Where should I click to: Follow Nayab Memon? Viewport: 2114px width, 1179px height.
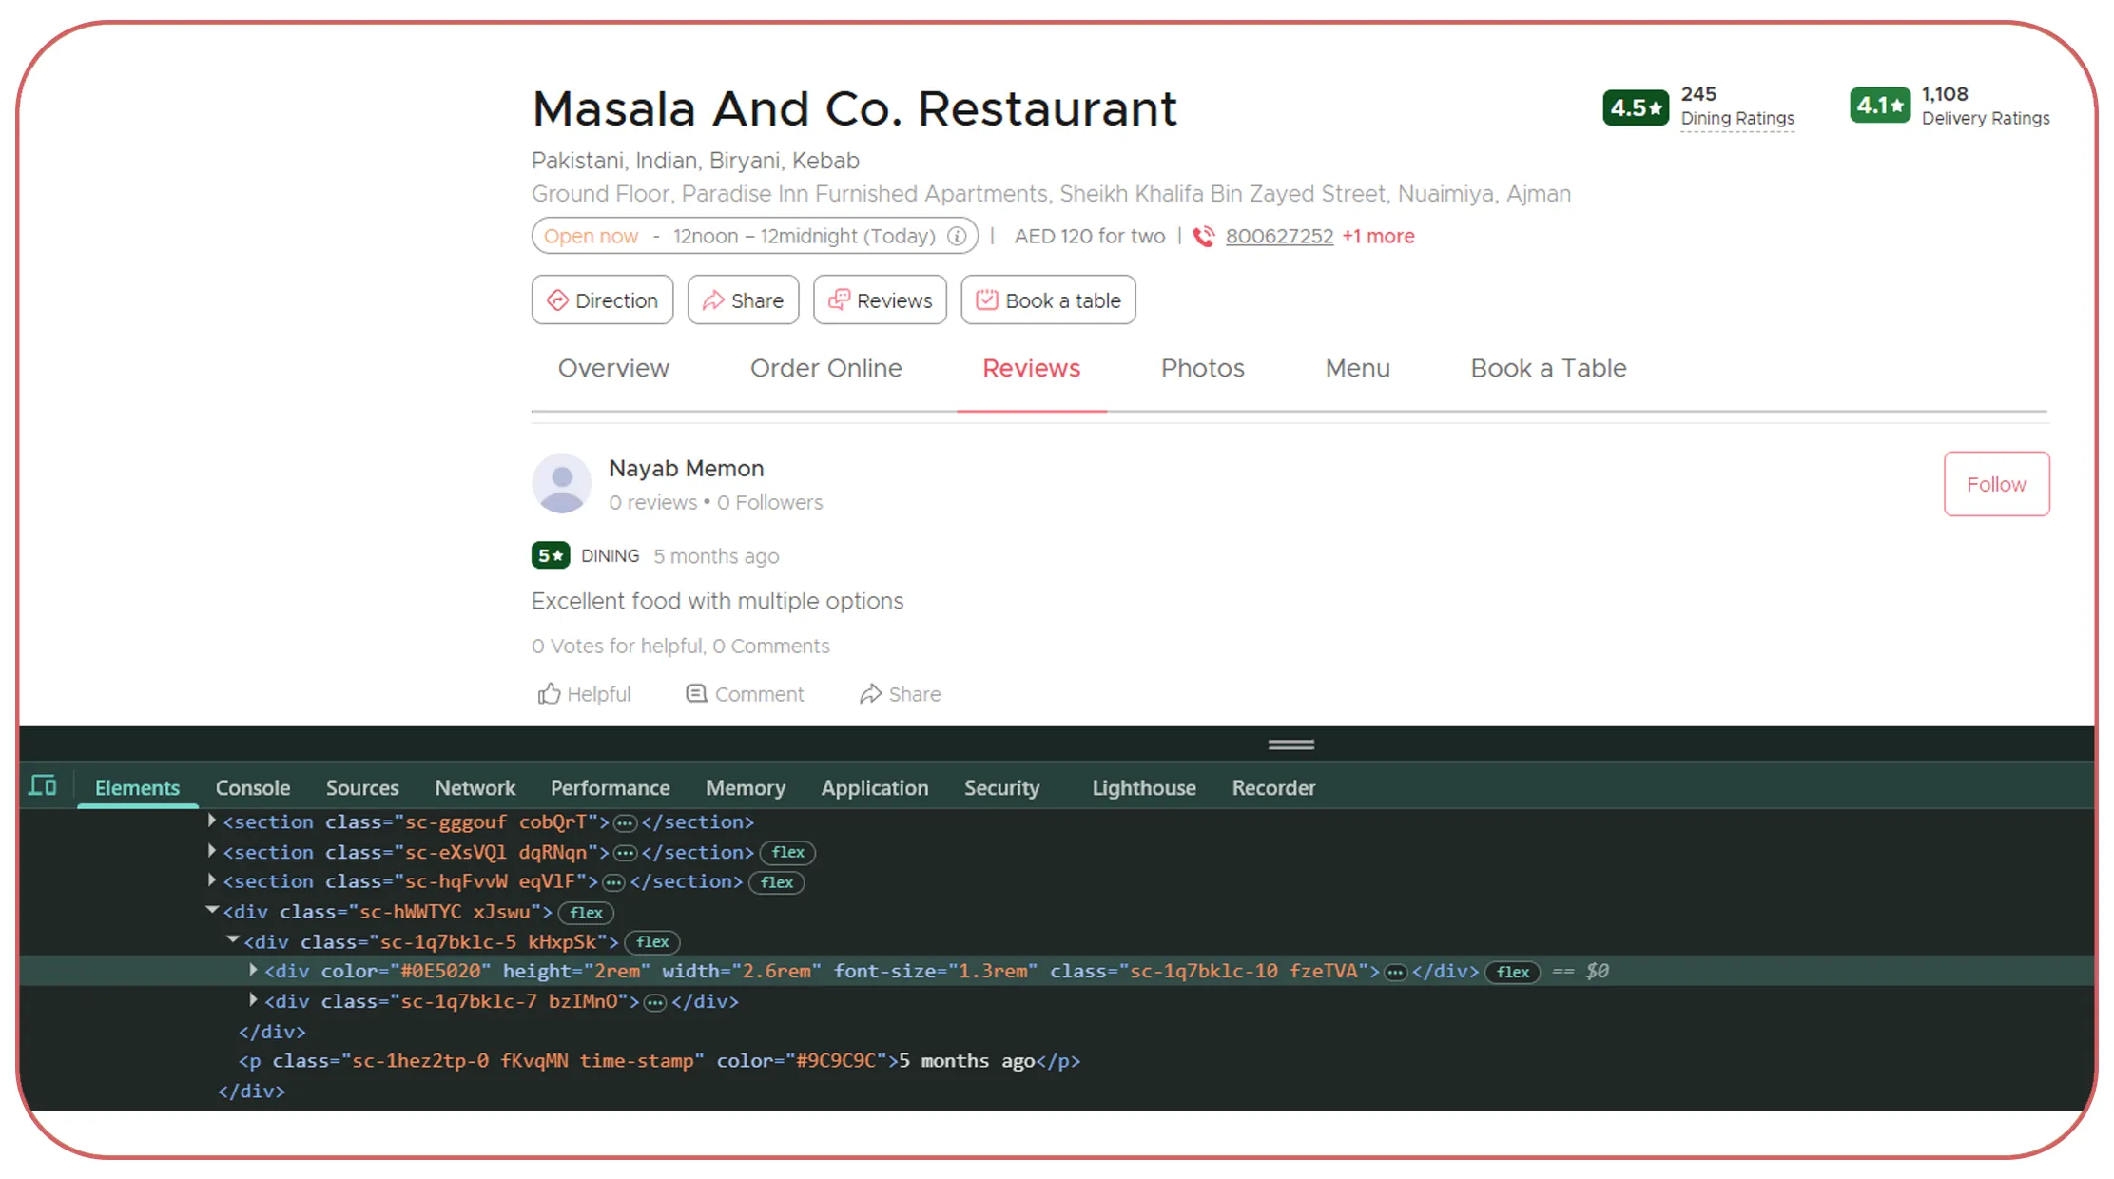1996,484
